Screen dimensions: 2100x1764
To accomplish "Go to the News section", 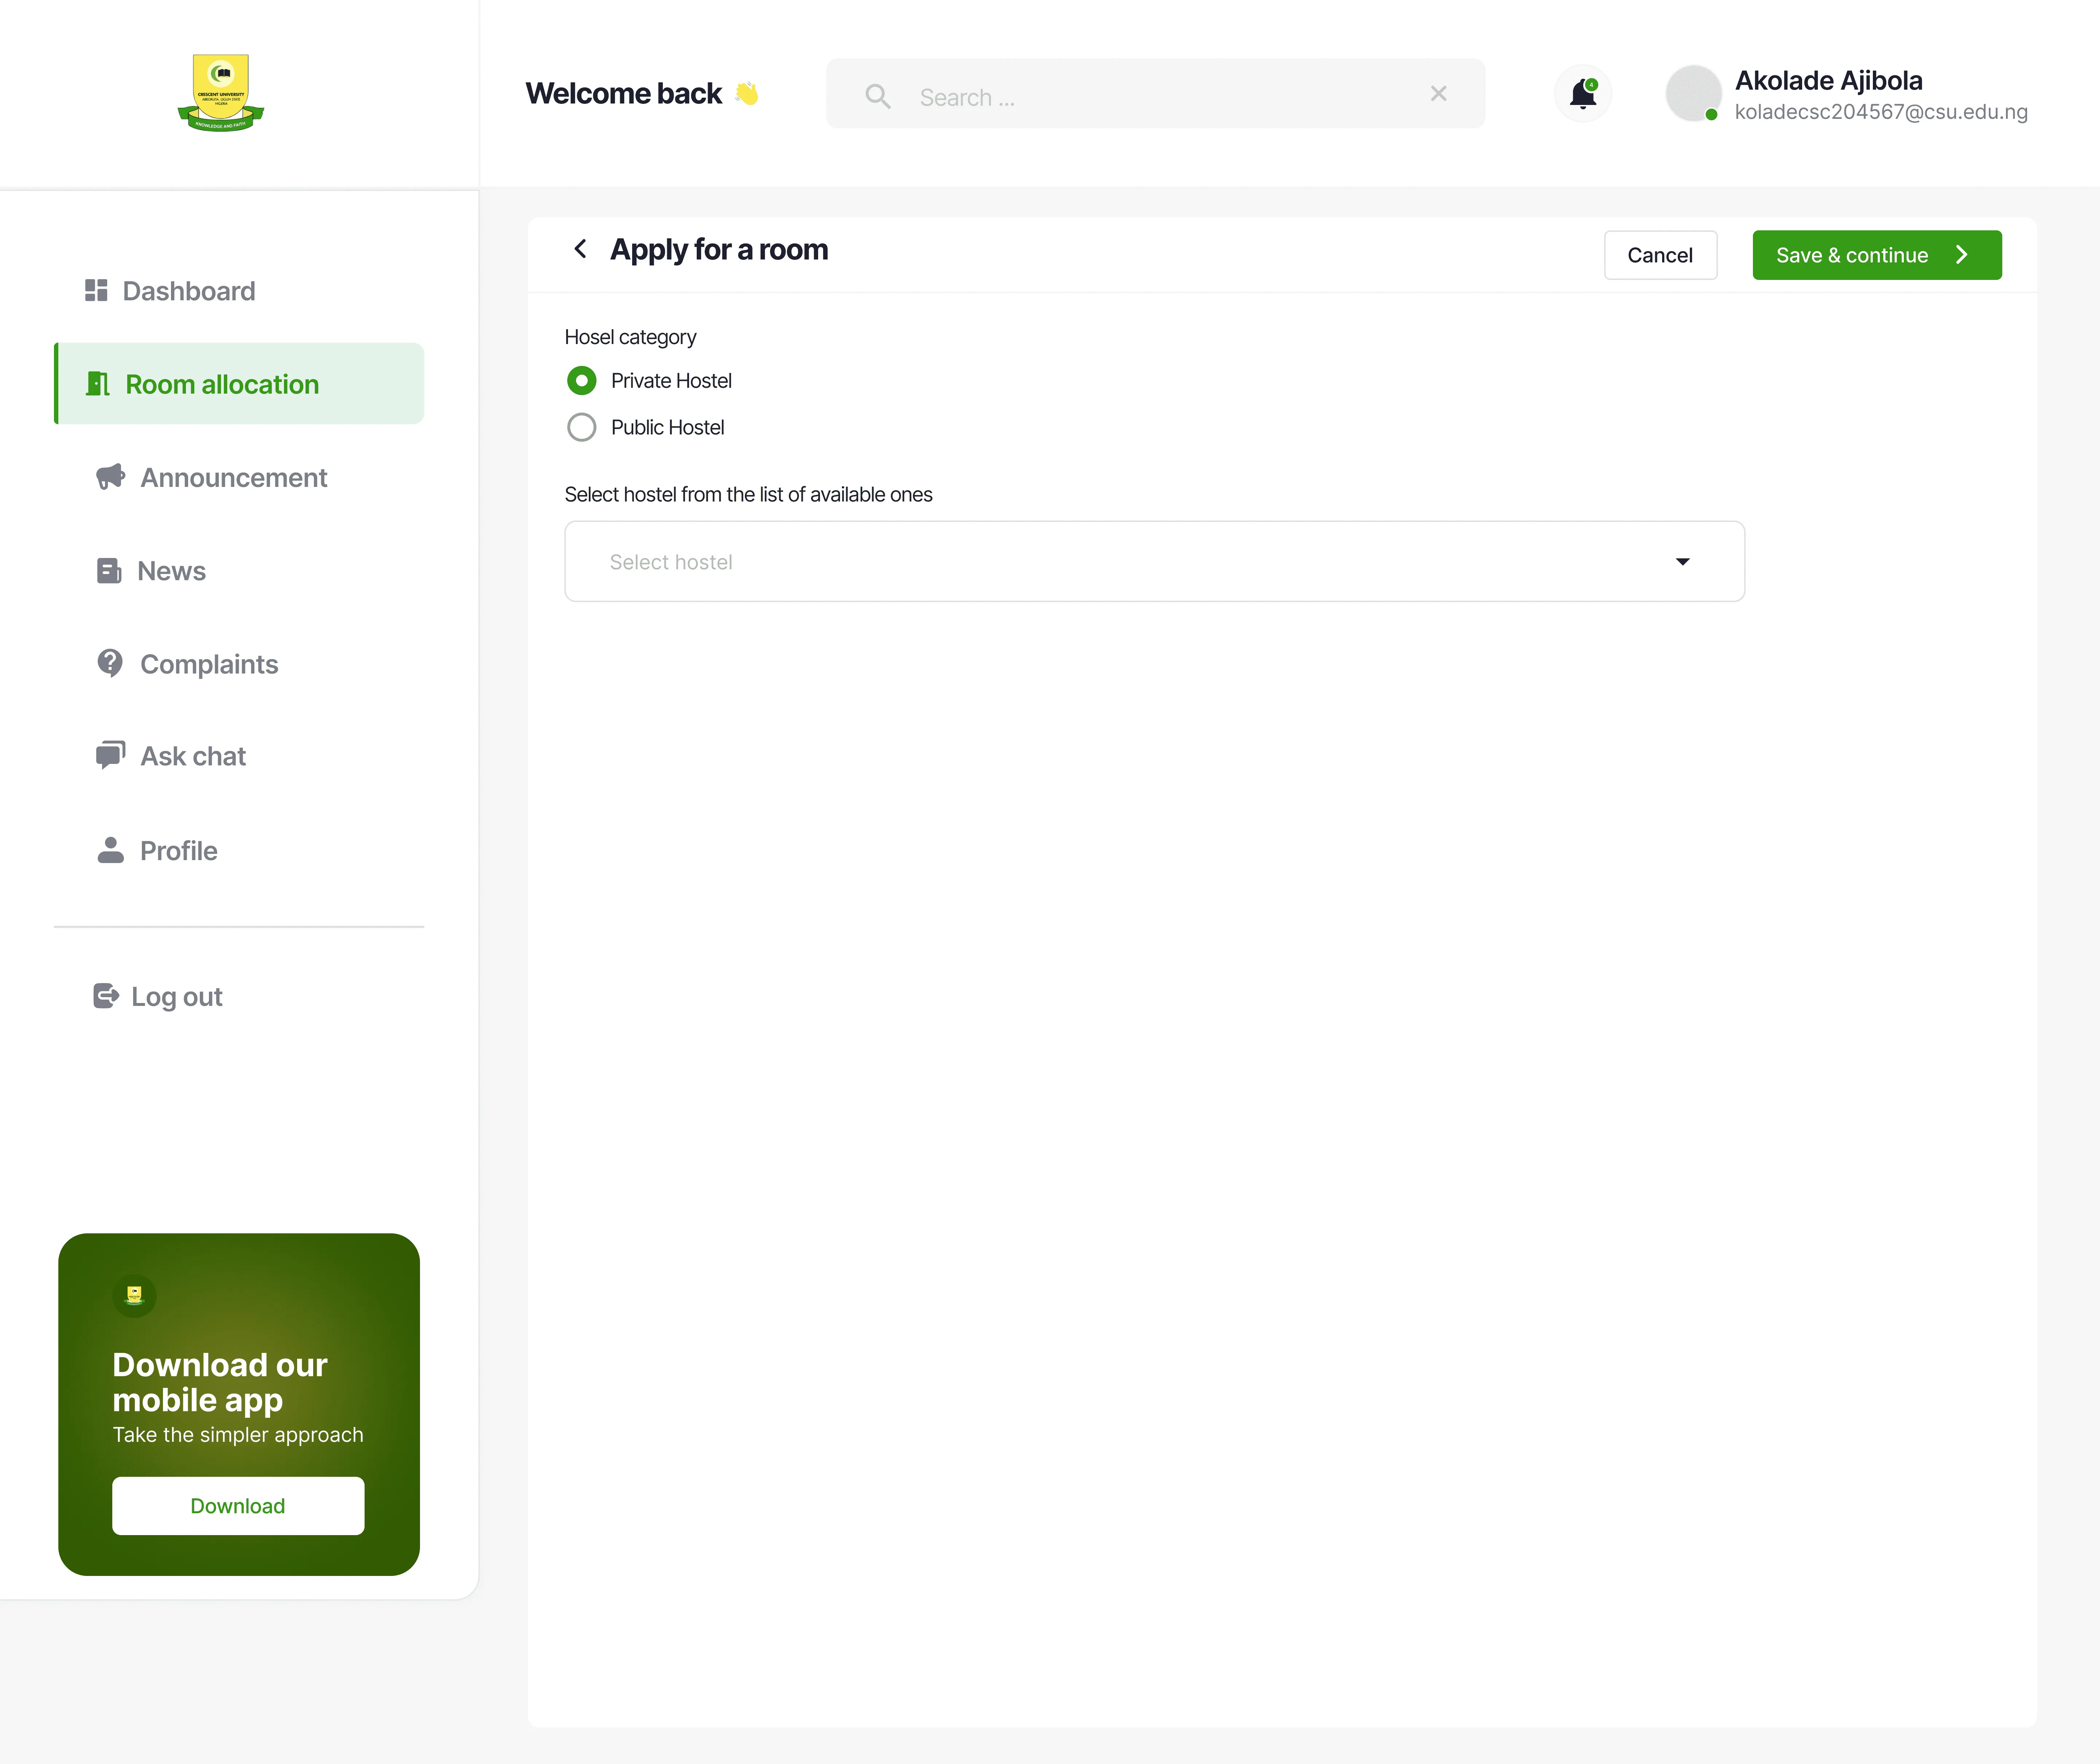I will tap(171, 571).
